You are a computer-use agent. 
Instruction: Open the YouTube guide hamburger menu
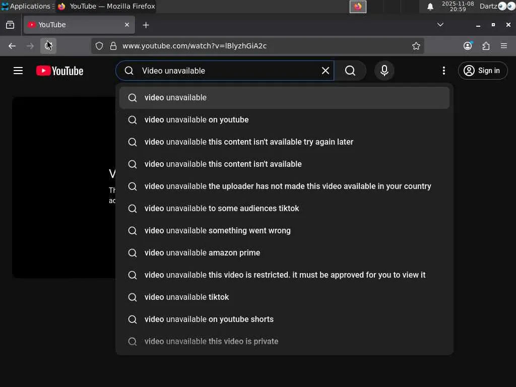pyautogui.click(x=18, y=71)
